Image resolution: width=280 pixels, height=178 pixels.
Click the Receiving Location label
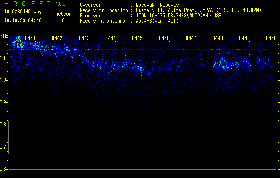[104, 10]
